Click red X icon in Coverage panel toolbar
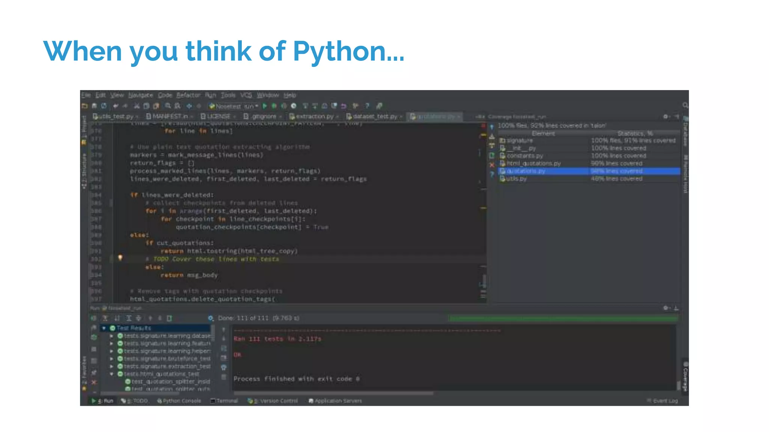 pos(492,165)
